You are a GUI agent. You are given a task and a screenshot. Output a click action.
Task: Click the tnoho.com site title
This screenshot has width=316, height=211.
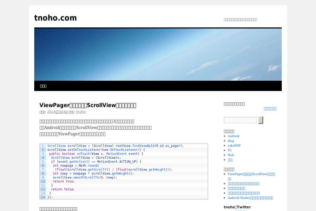tap(55, 18)
